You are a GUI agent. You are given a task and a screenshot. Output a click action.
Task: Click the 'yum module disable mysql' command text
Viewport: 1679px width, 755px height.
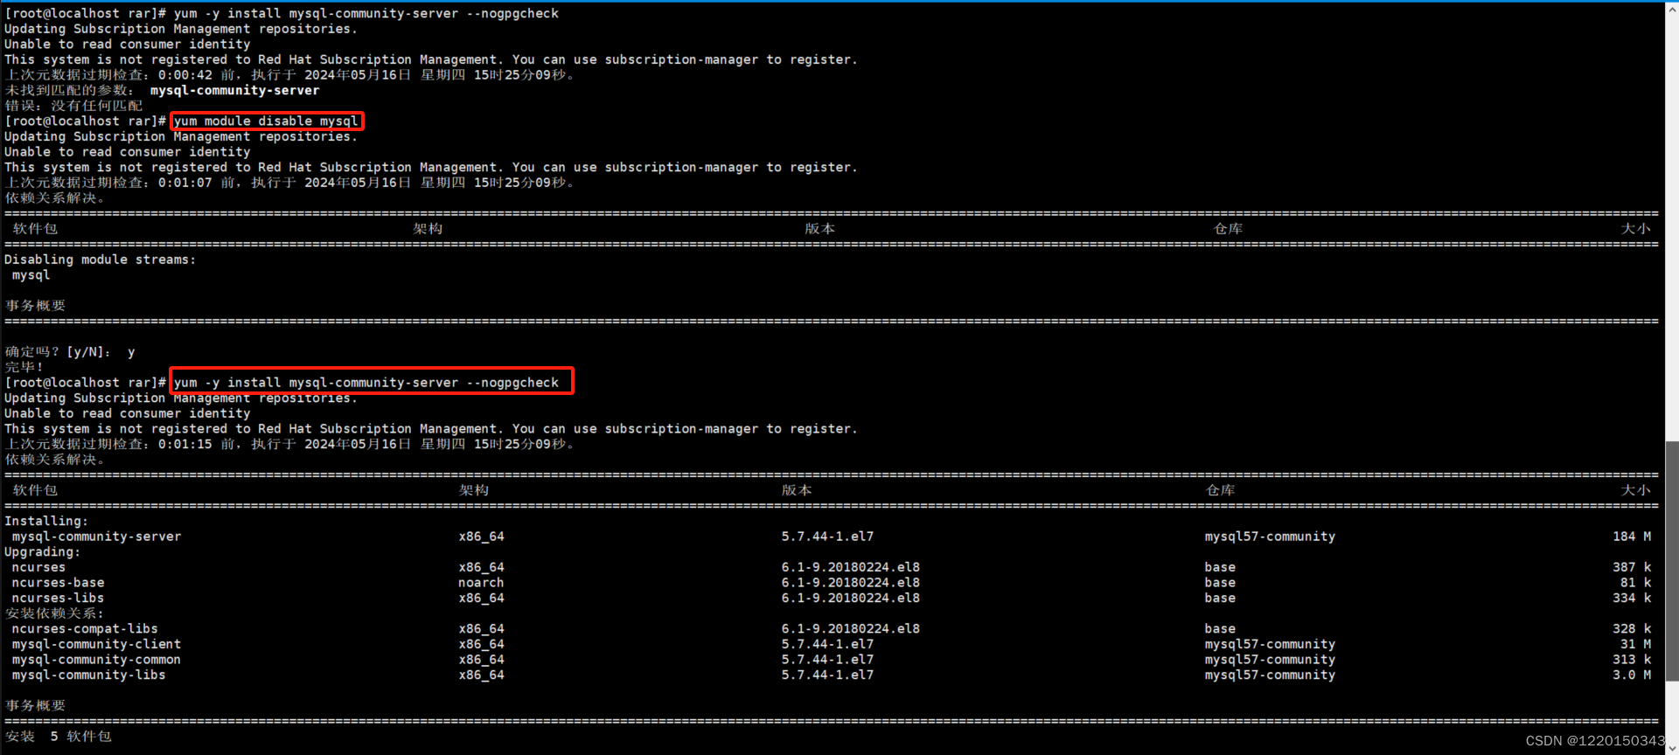click(x=266, y=121)
